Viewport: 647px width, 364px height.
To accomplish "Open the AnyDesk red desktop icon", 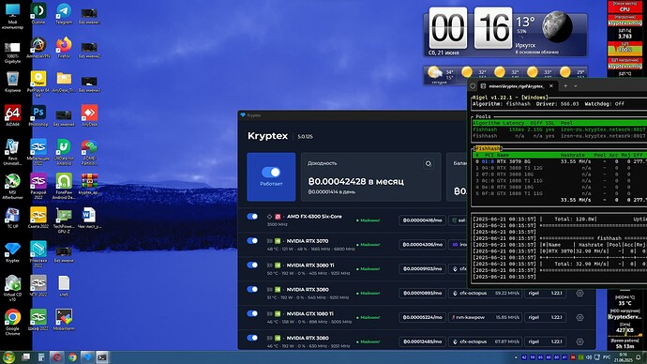I will 89,115.
